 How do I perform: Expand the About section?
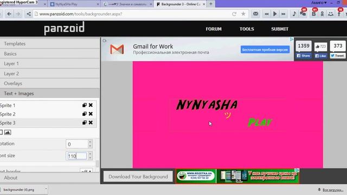tap(50, 178)
